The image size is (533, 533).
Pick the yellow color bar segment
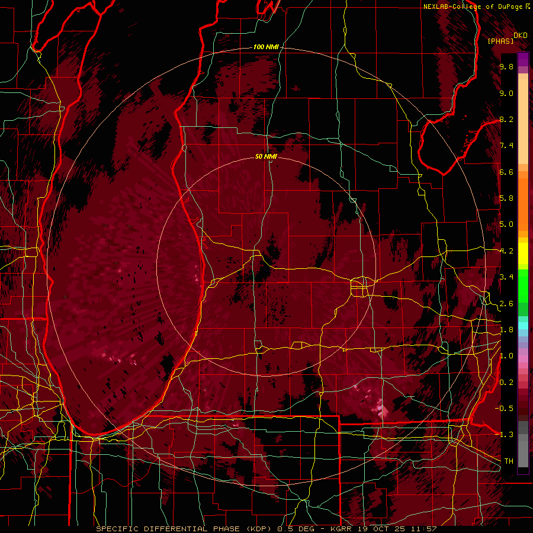[x=523, y=253]
